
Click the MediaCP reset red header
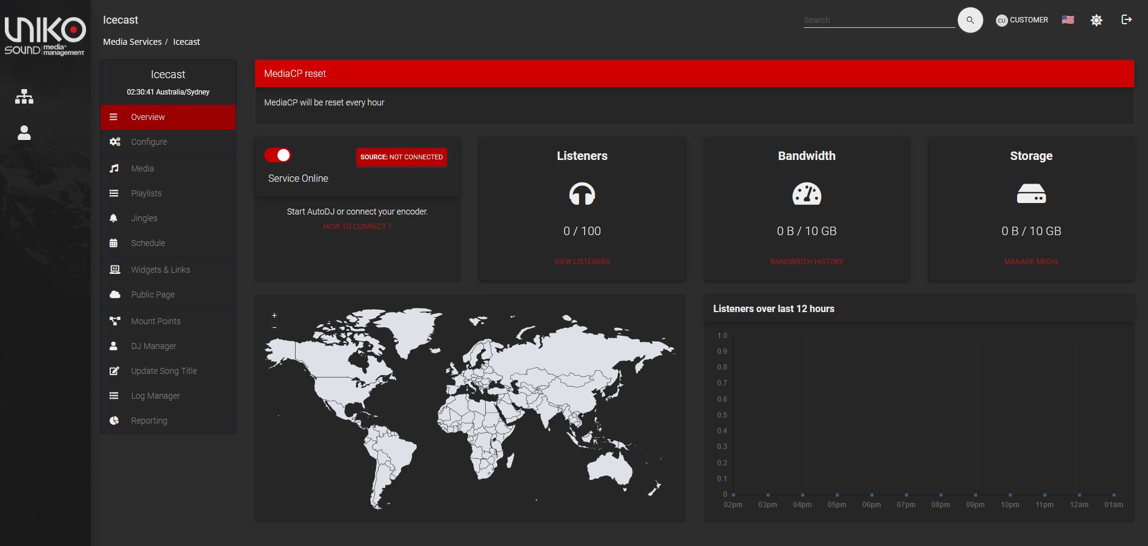(694, 73)
